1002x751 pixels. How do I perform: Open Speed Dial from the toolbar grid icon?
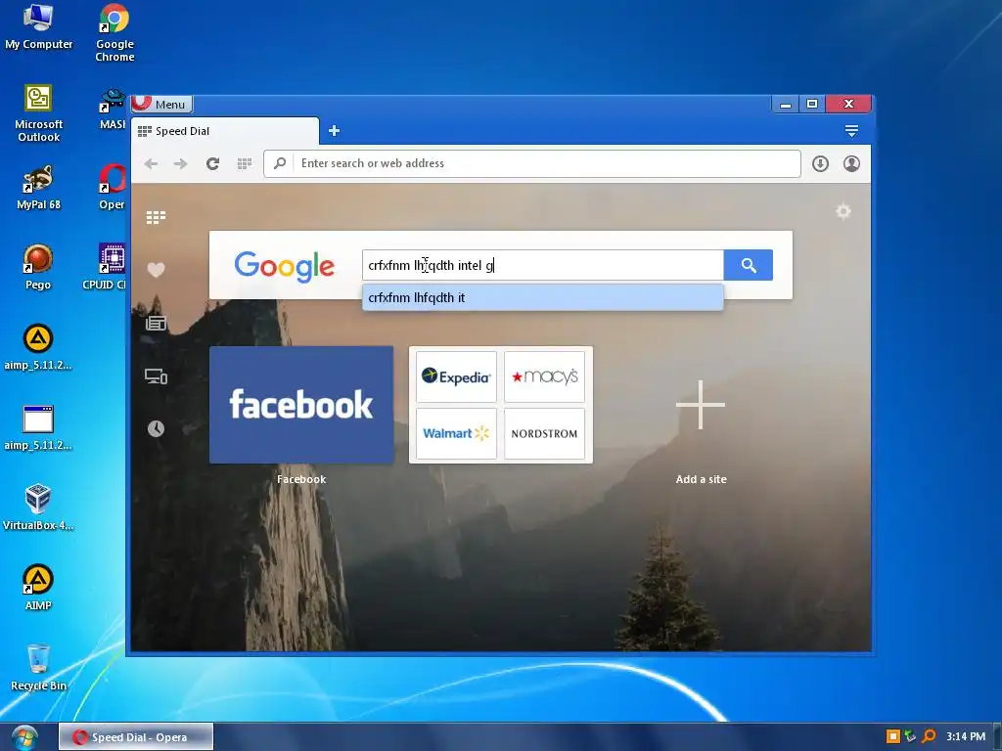tap(244, 163)
